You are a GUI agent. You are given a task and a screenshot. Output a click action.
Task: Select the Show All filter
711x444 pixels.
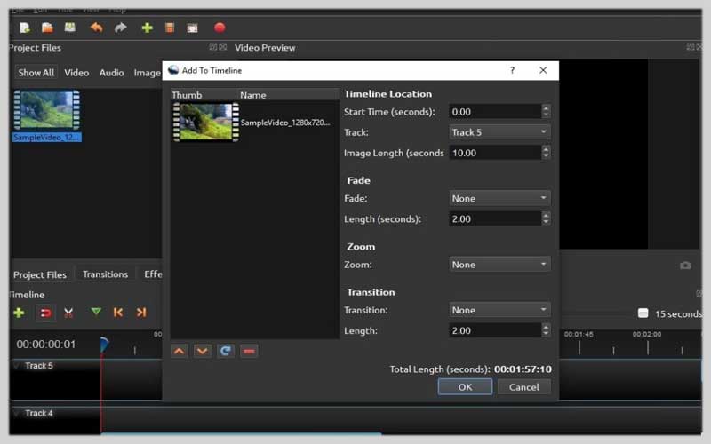[36, 73]
